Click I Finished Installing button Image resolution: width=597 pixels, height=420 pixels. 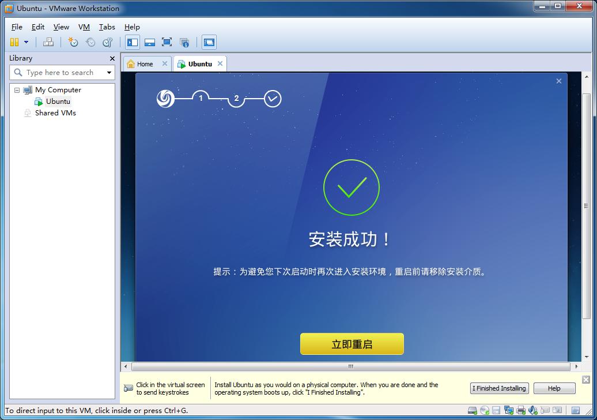[x=499, y=388]
